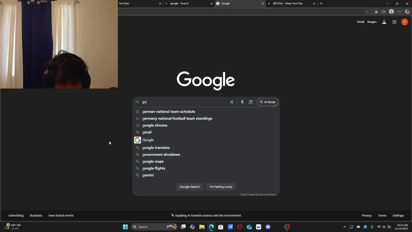Click the I'm Feeling Lucky button
The height and width of the screenshot is (232, 412).
click(x=221, y=187)
